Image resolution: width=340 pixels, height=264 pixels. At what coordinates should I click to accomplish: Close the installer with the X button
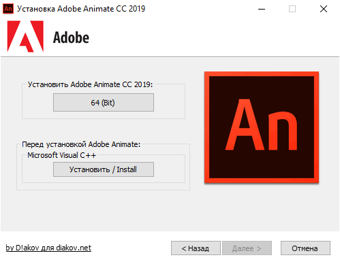click(x=324, y=9)
